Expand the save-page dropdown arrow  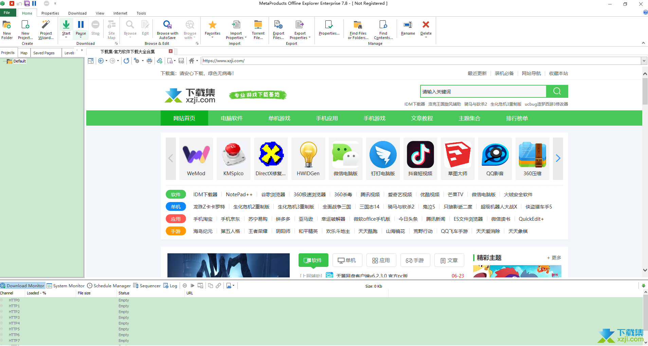point(175,61)
